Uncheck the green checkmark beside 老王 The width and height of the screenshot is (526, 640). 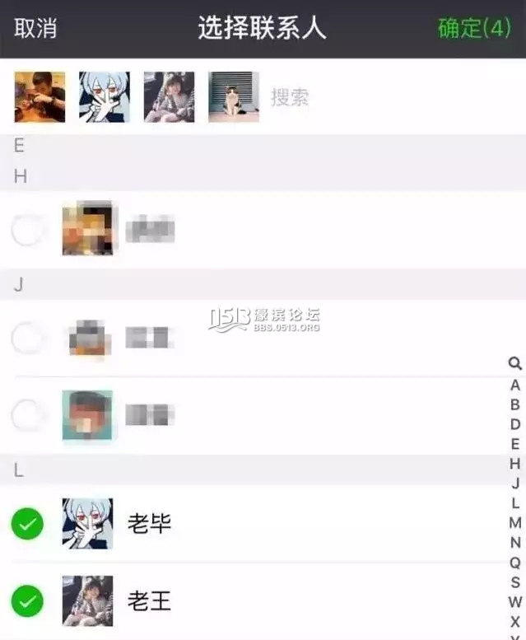click(x=27, y=600)
